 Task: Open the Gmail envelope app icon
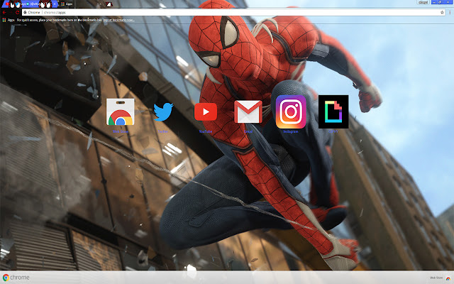[x=248, y=112]
